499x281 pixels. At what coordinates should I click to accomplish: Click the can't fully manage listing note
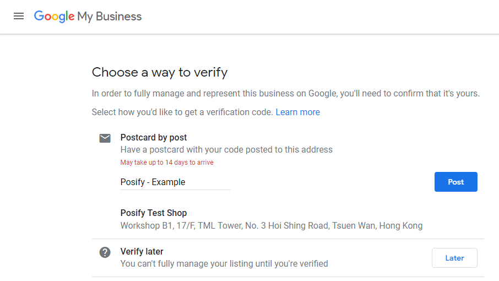coord(224,263)
